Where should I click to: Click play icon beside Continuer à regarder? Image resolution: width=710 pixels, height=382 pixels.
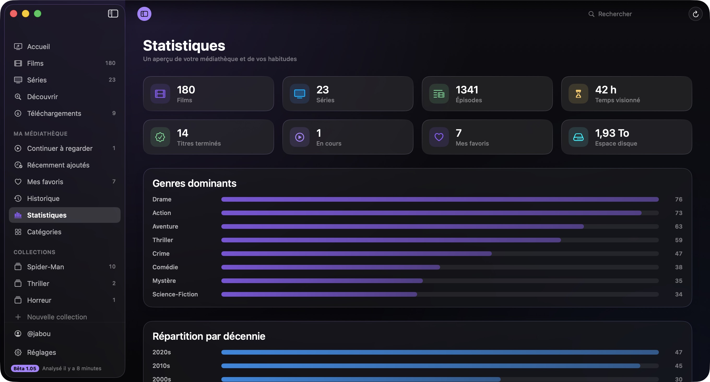[x=18, y=148]
